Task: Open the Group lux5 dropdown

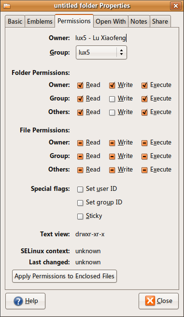Action: (101, 53)
